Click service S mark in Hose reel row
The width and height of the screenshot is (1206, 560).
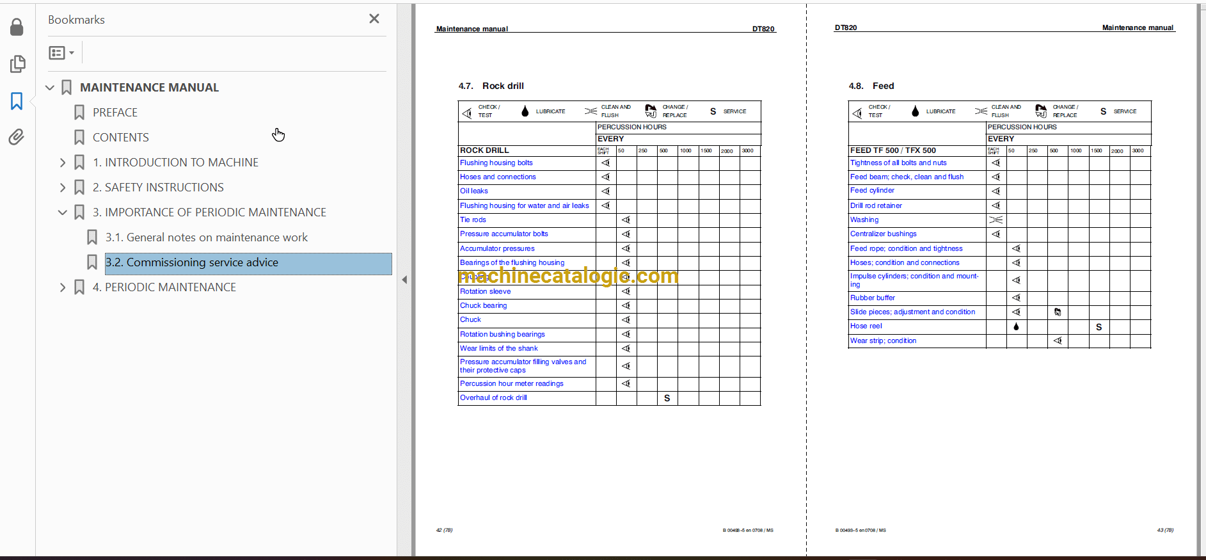click(1099, 327)
